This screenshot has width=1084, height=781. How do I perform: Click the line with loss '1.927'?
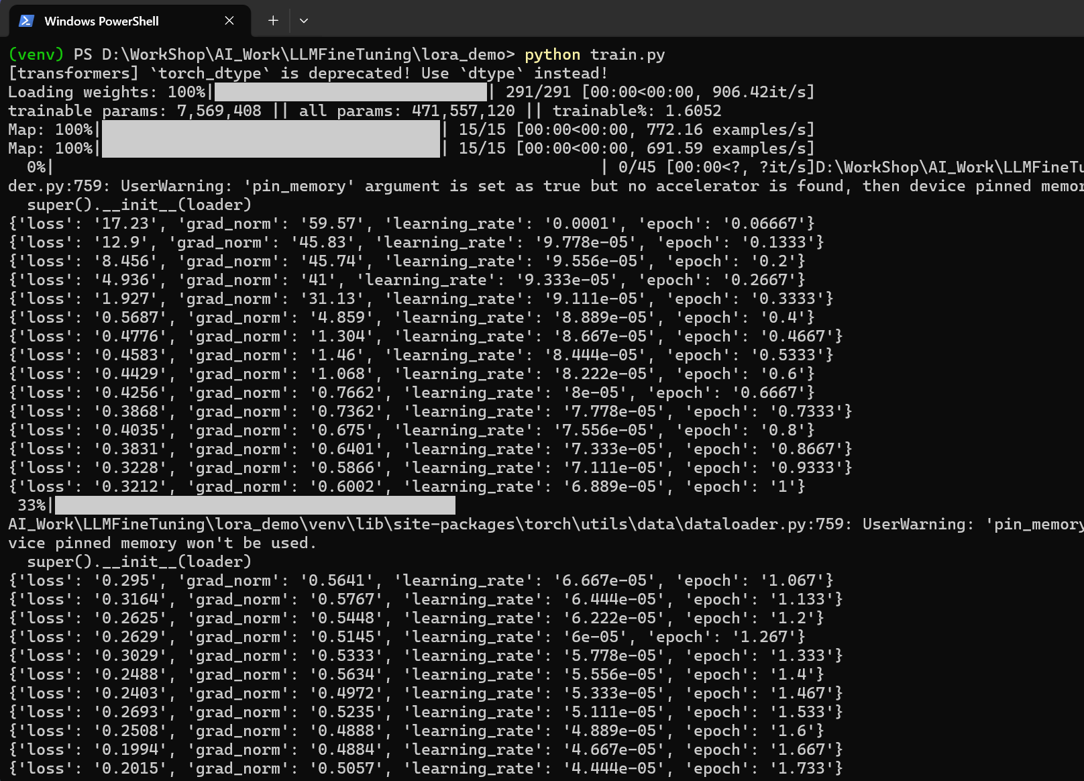pos(421,299)
